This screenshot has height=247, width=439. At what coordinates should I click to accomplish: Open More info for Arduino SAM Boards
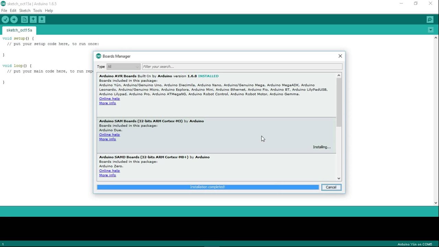point(108,139)
